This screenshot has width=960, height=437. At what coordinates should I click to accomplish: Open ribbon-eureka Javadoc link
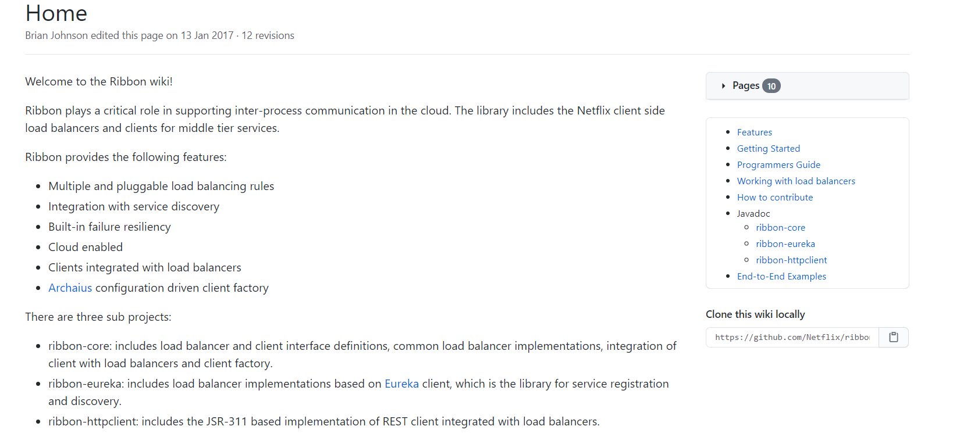(785, 244)
